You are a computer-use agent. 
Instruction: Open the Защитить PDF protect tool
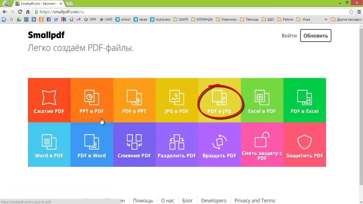click(x=305, y=144)
